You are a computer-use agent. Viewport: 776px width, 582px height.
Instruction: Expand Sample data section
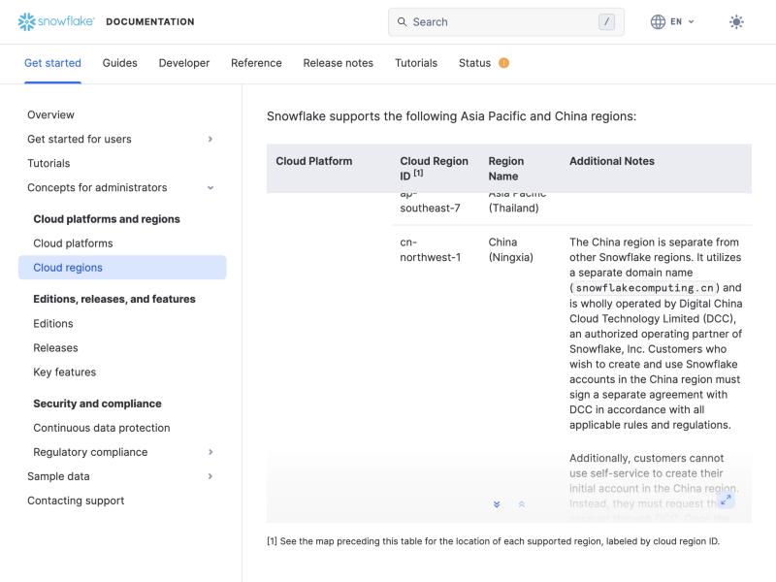click(x=210, y=476)
